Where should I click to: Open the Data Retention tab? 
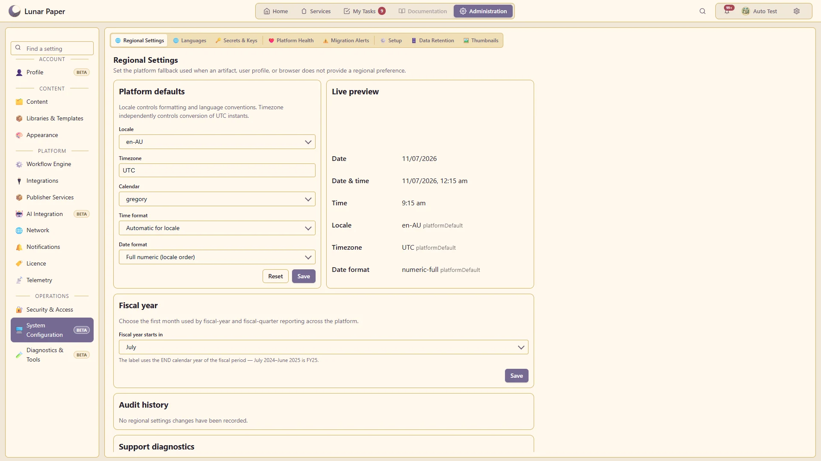pos(433,41)
